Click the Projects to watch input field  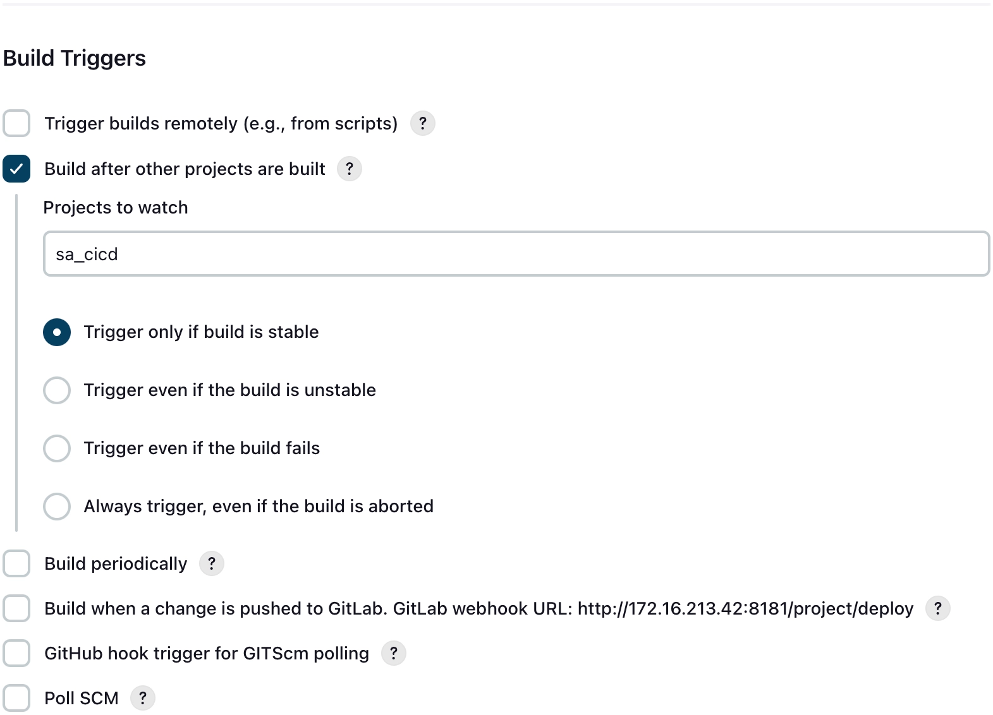516,254
